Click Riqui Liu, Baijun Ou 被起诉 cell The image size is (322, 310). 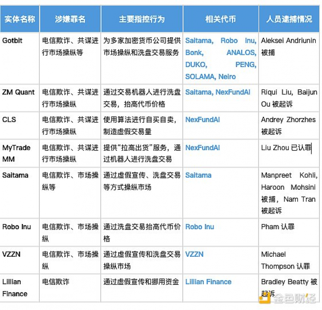[289, 98]
